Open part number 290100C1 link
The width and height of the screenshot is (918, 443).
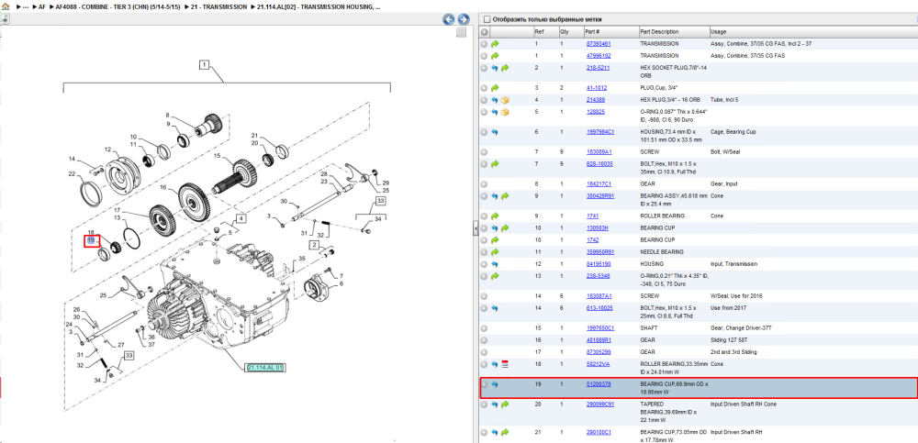599,433
